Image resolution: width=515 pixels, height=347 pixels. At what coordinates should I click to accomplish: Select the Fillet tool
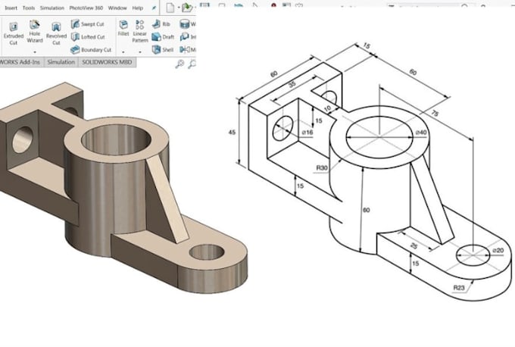[x=123, y=27]
